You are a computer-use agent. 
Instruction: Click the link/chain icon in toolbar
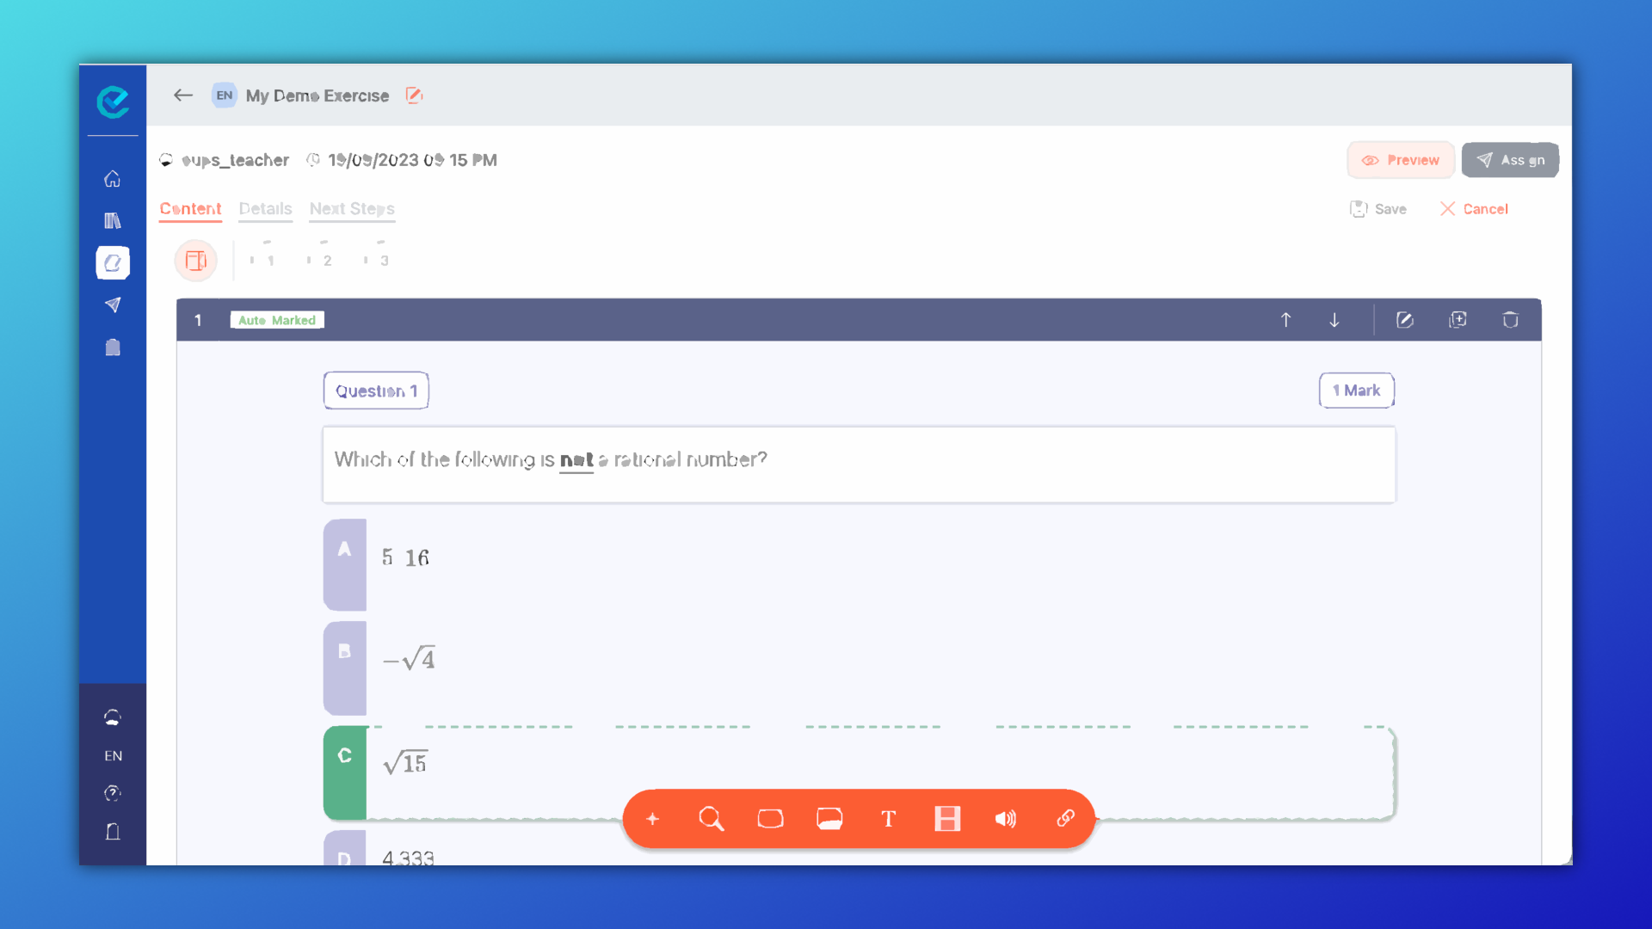[1064, 818]
